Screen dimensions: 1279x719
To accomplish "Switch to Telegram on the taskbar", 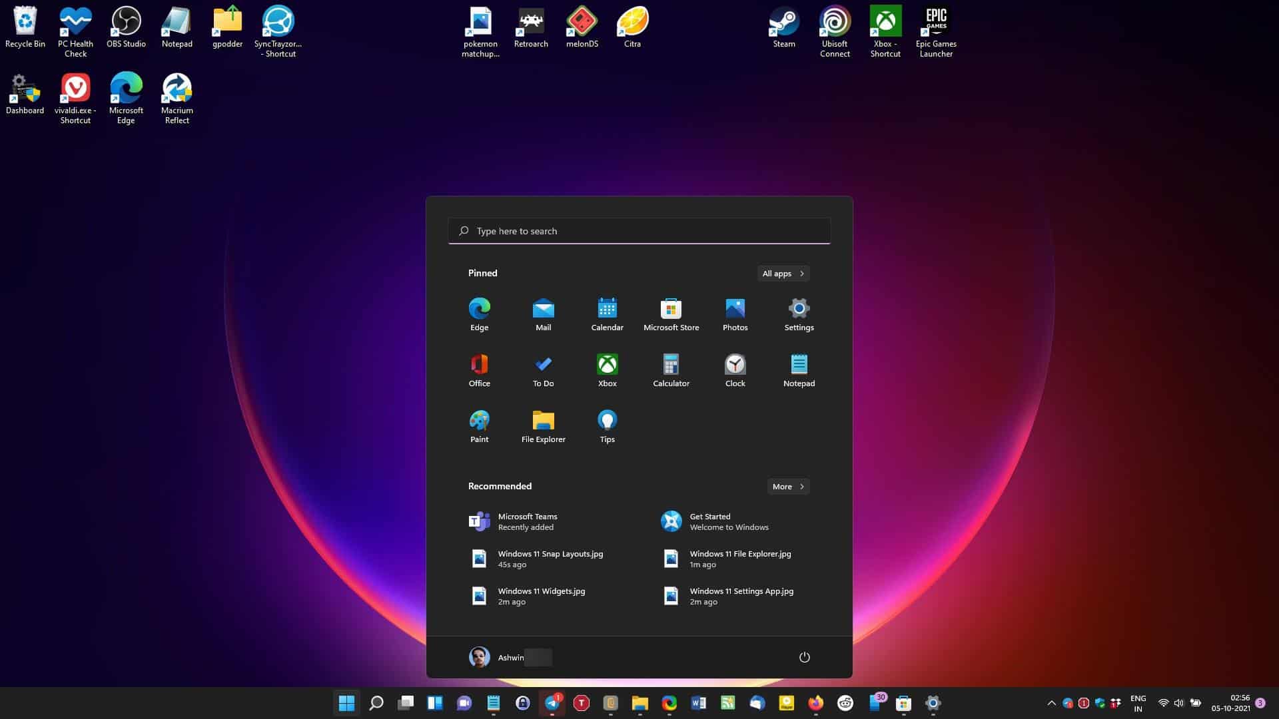I will [x=552, y=703].
